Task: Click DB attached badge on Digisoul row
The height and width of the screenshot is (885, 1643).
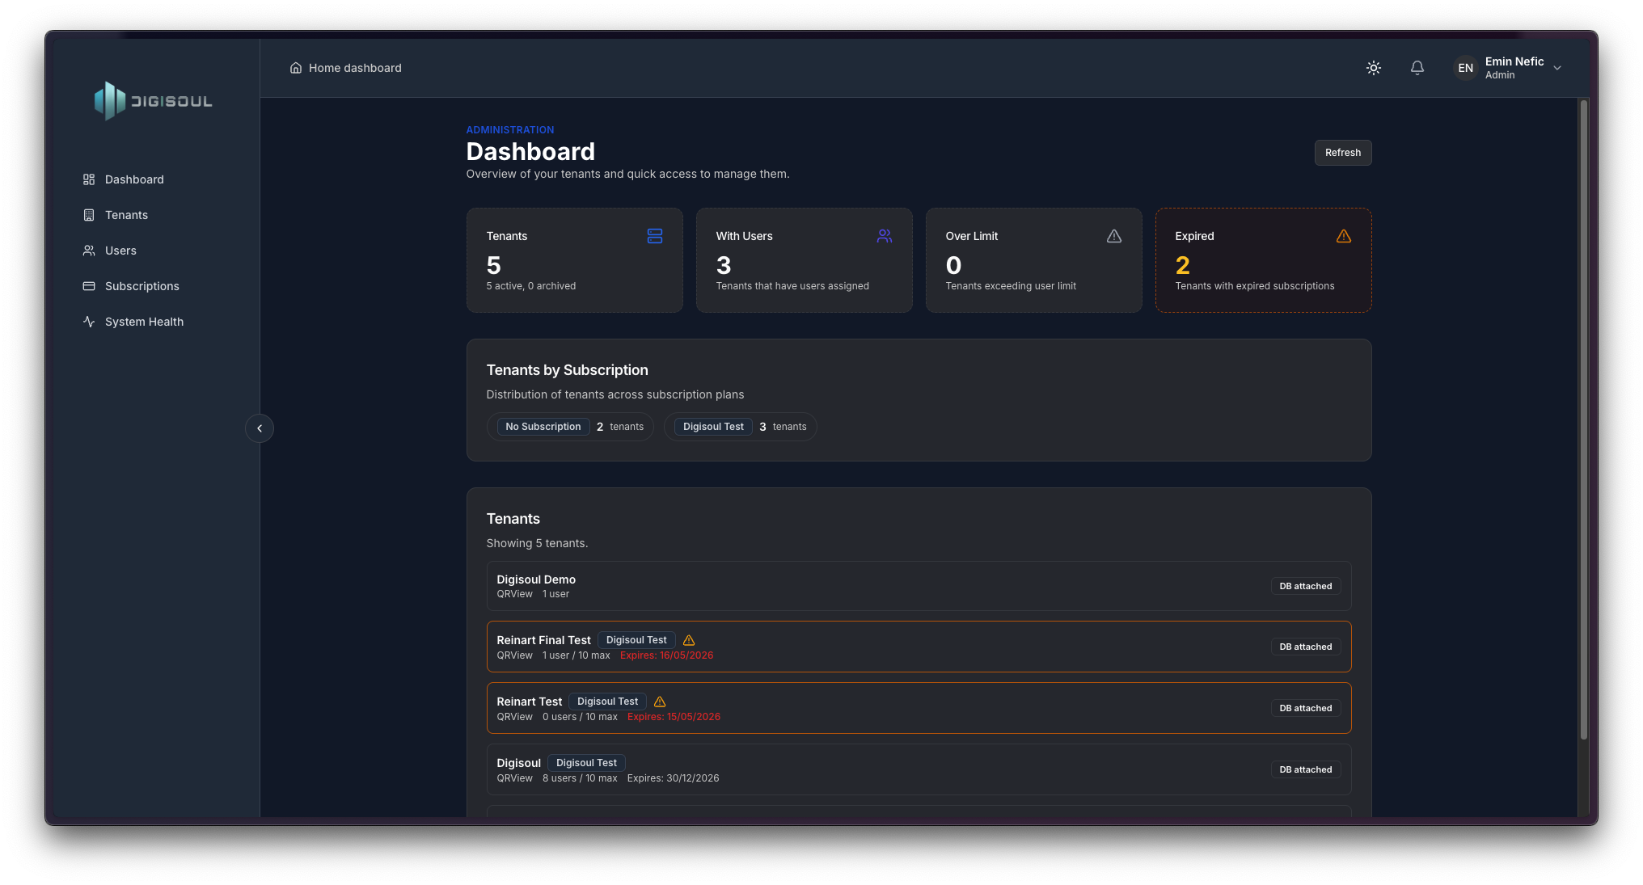Action: pyautogui.click(x=1306, y=769)
